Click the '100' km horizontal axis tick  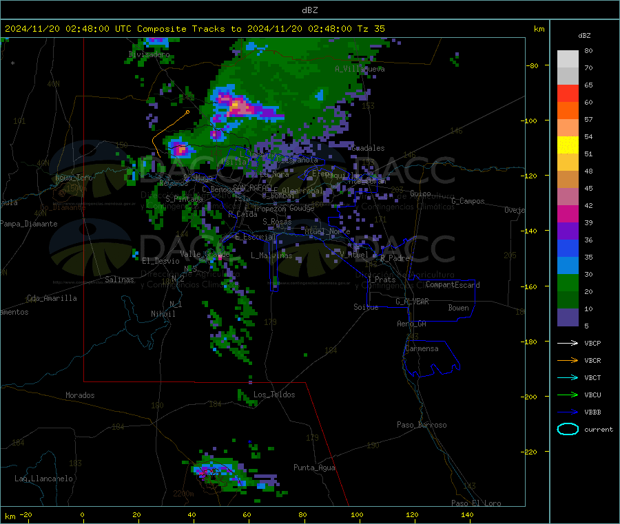pyautogui.click(x=357, y=514)
